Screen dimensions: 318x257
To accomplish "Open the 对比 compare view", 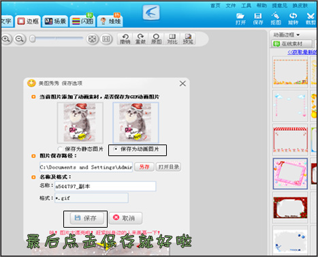I will click(x=172, y=39).
